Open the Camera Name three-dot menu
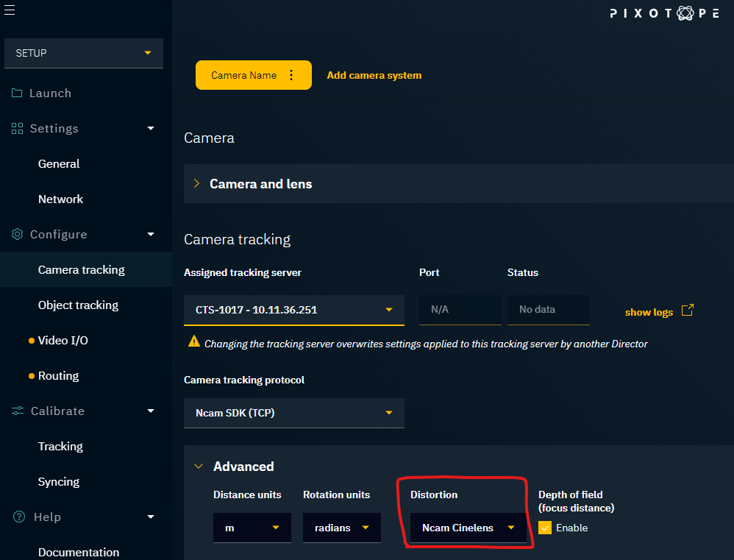This screenshot has width=734, height=560. (x=291, y=75)
